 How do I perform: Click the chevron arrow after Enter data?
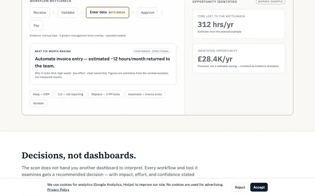click(133, 13)
